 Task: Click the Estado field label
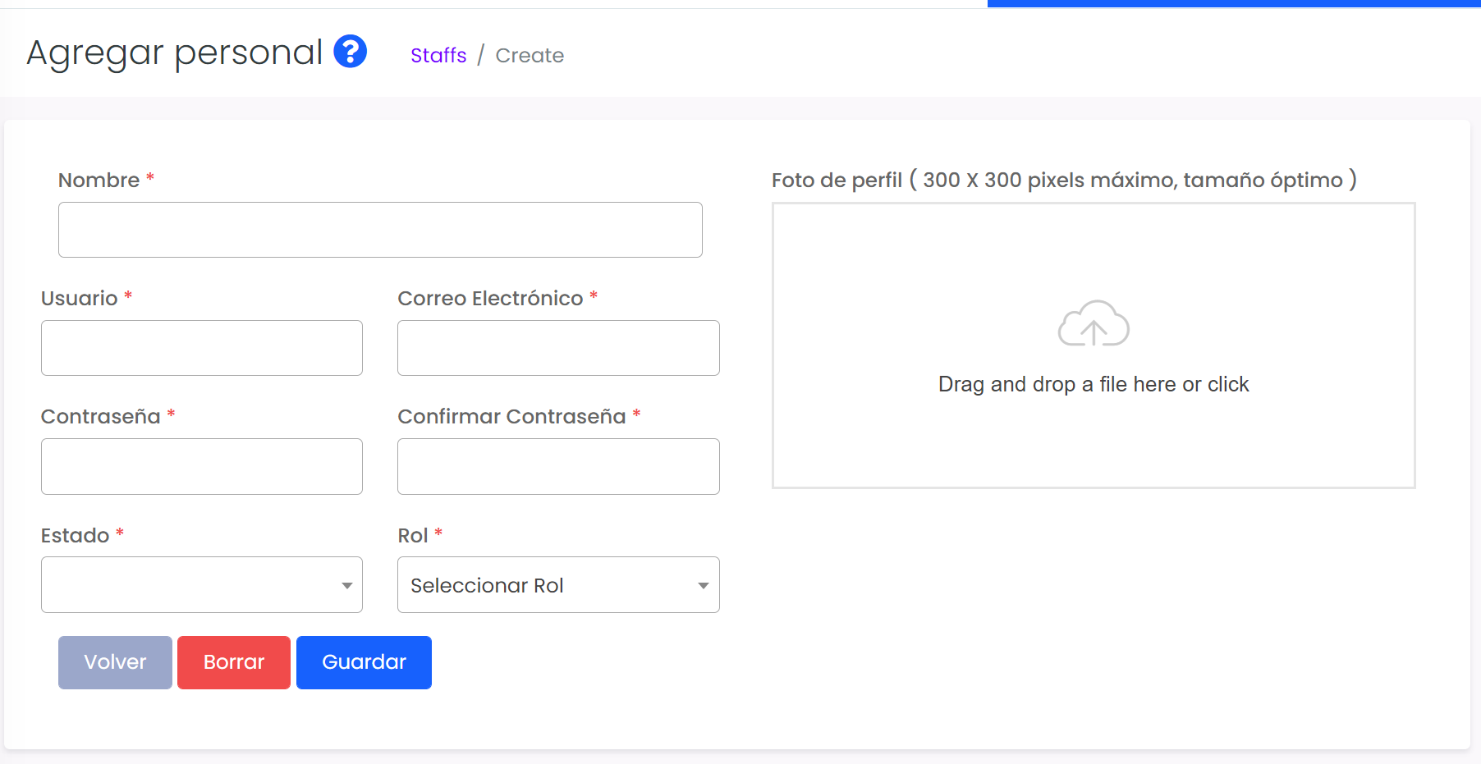[76, 536]
